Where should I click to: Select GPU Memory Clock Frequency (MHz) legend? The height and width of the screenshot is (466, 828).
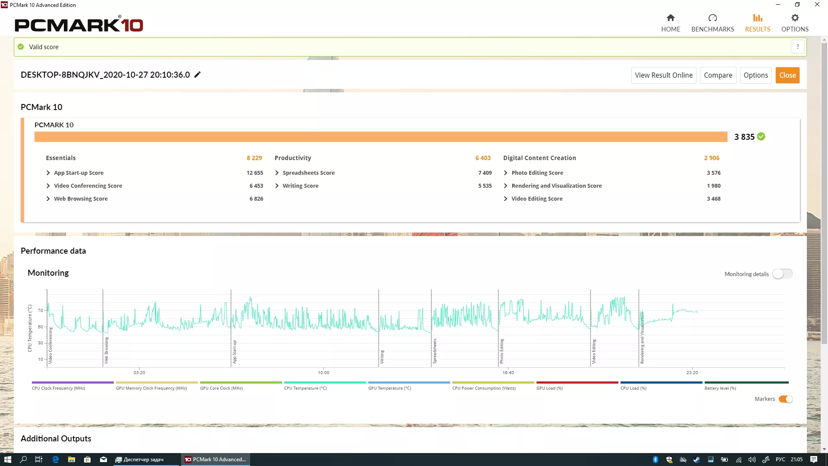(x=157, y=385)
